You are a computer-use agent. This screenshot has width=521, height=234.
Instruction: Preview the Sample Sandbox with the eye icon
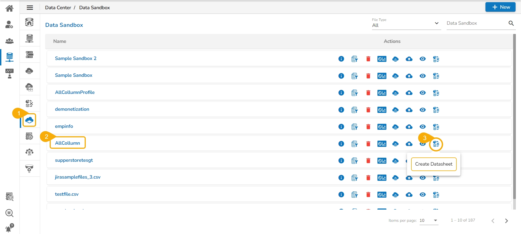click(422, 76)
